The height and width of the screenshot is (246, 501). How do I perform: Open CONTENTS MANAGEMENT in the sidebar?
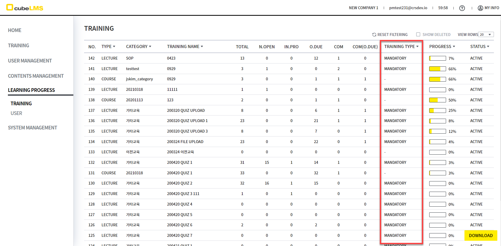[x=36, y=76]
